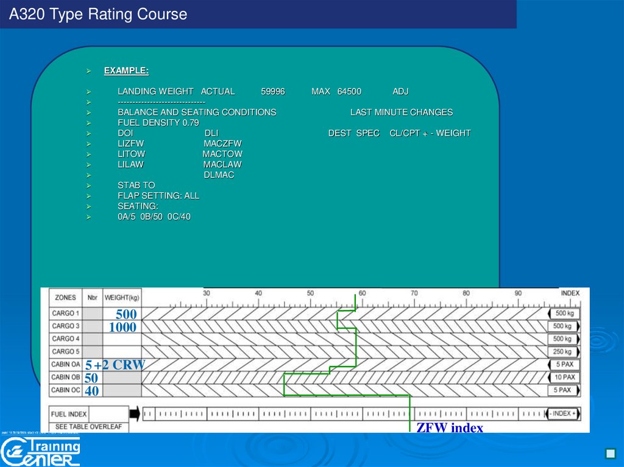Click the MACLAW label

pos(222,164)
